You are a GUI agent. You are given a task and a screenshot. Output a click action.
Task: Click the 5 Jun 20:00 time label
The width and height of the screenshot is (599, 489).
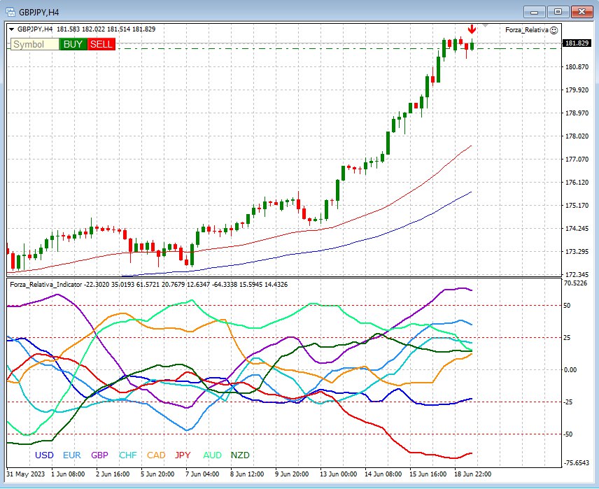tap(157, 474)
